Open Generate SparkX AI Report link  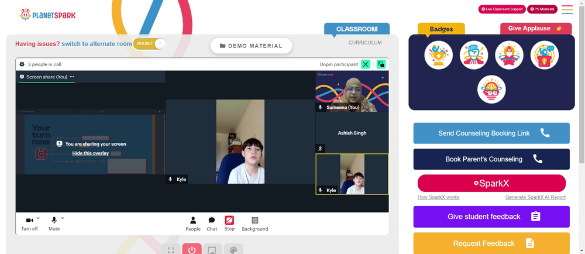click(535, 197)
